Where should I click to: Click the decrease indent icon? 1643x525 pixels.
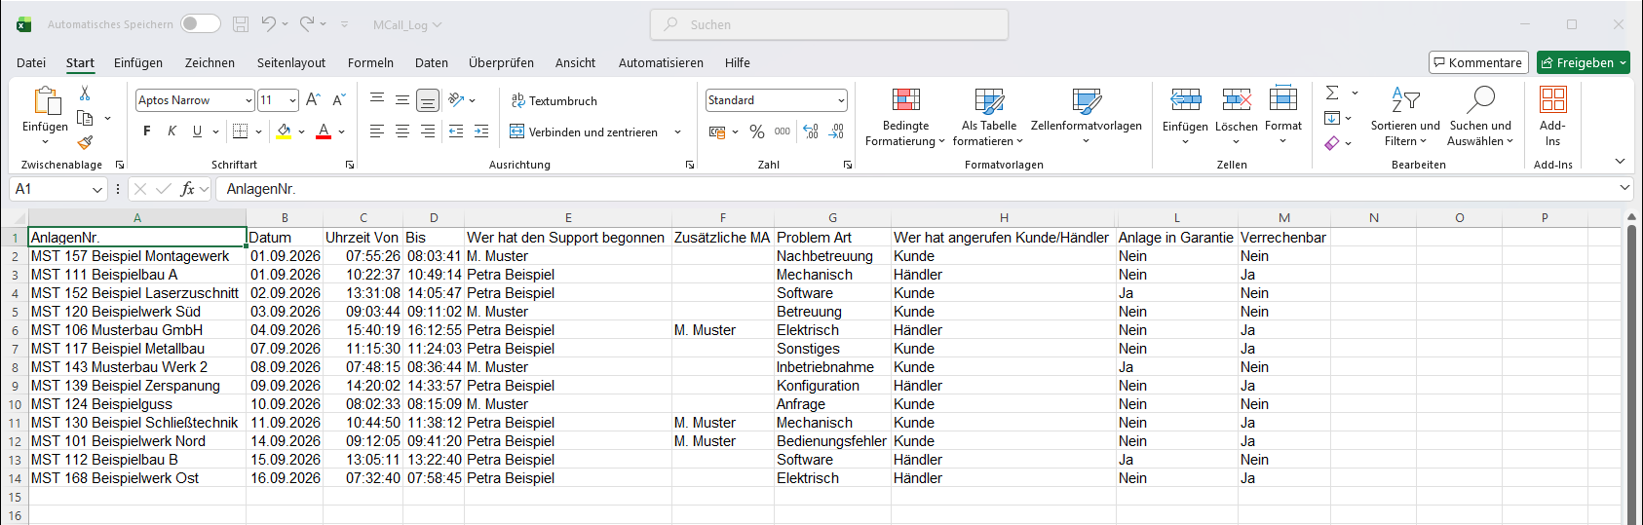pyautogui.click(x=456, y=131)
